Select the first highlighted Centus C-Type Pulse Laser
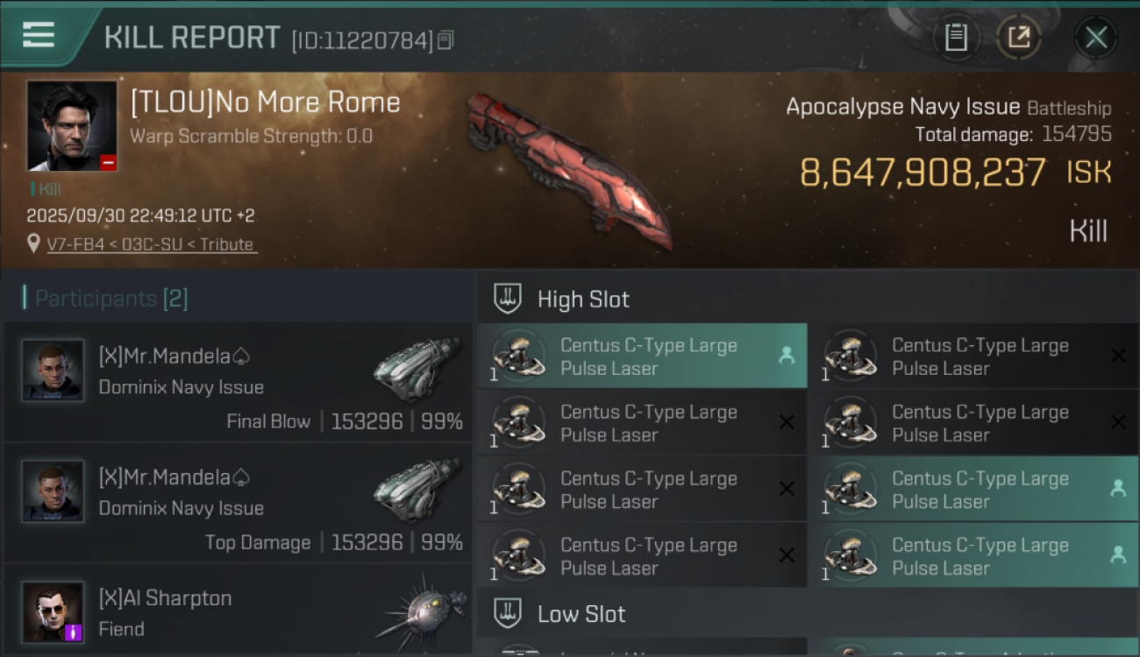Image resolution: width=1140 pixels, height=657 pixels. 642,357
